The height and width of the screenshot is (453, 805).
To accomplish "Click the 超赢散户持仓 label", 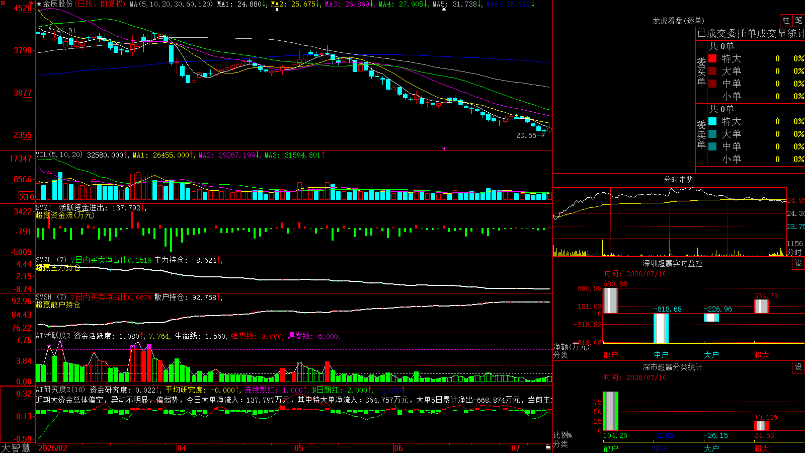I will (x=58, y=305).
